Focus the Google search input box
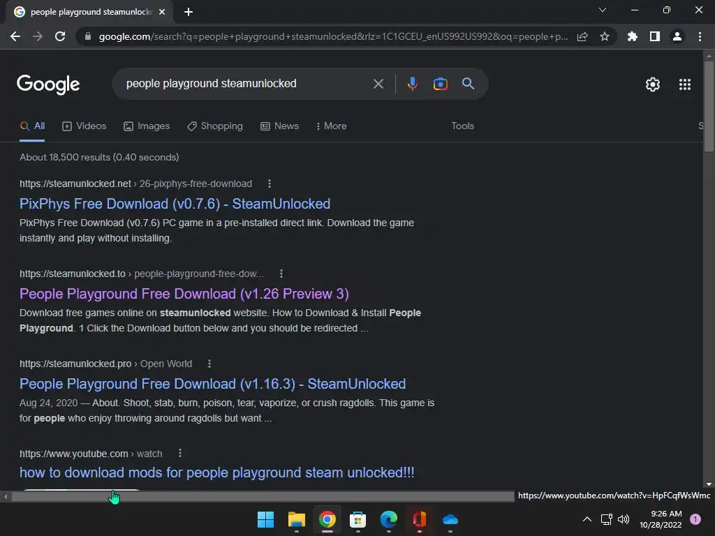This screenshot has height=536, width=715. tap(246, 84)
